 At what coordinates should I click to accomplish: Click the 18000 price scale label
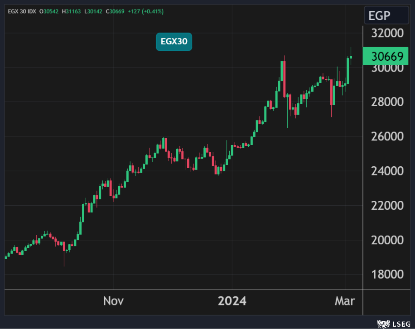click(387, 275)
